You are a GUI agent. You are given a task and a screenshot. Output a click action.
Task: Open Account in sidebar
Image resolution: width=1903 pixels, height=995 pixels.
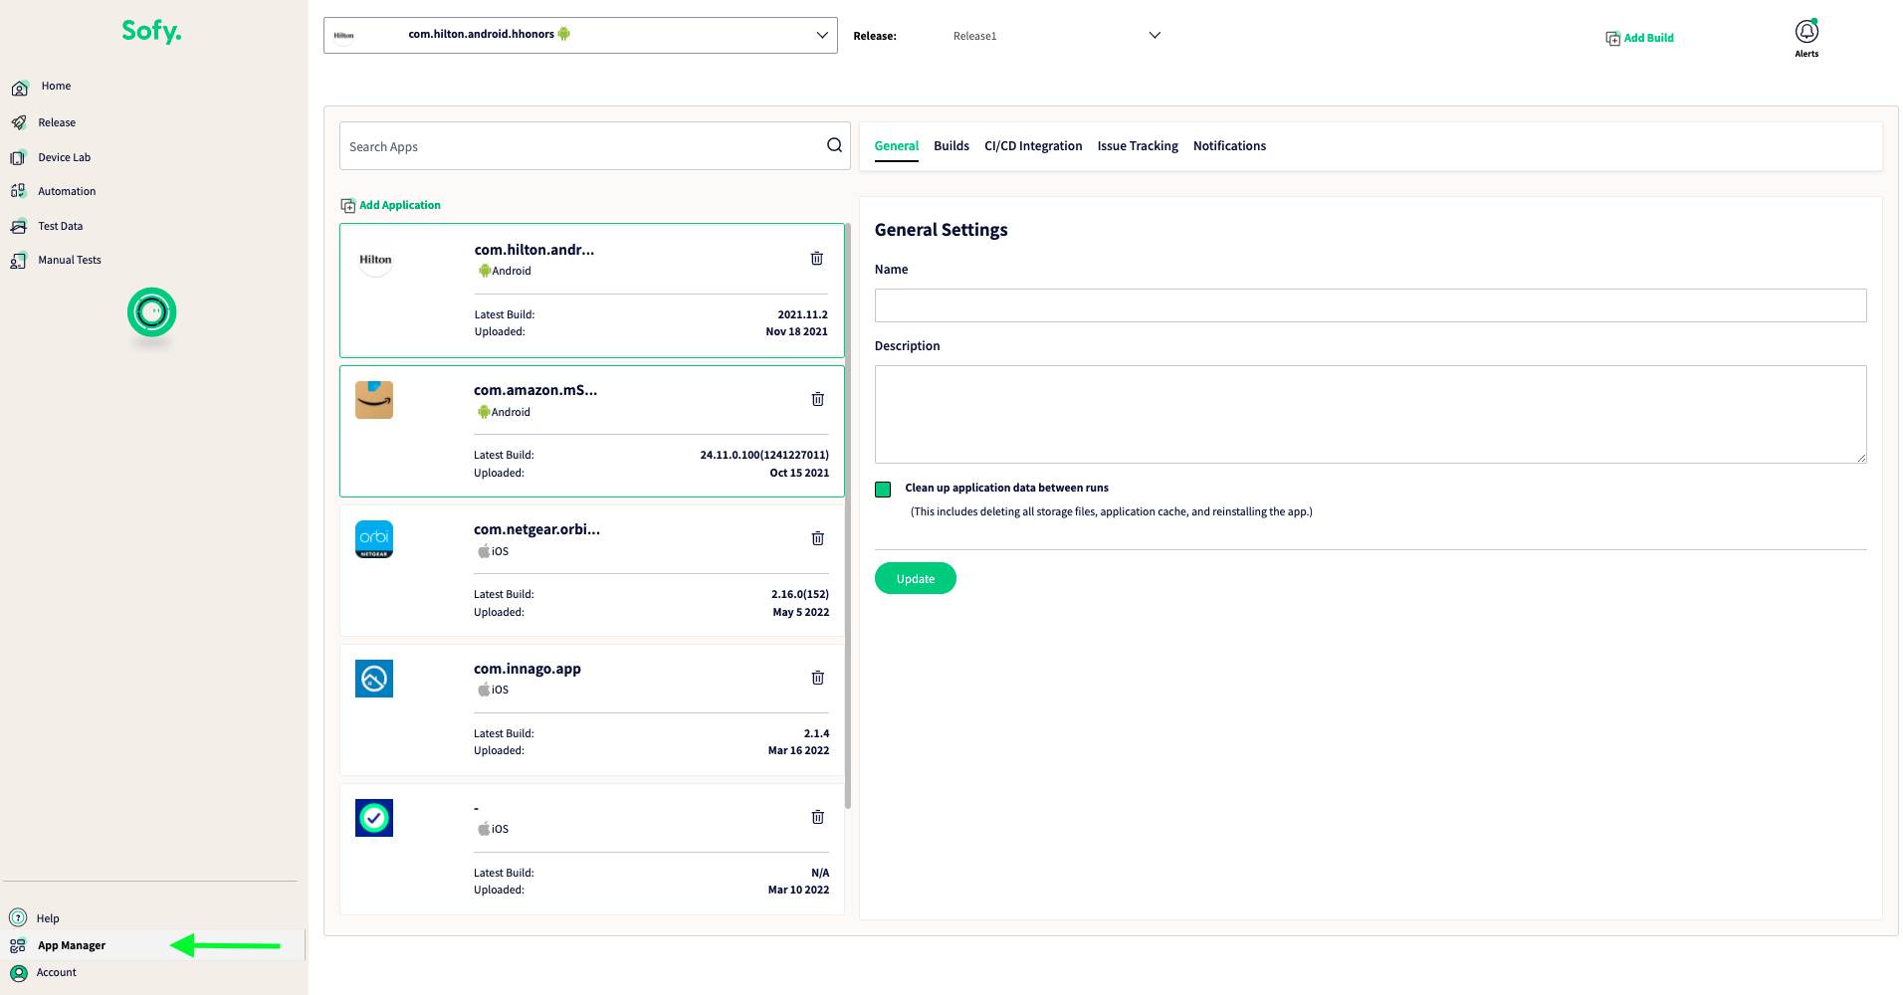point(57,972)
